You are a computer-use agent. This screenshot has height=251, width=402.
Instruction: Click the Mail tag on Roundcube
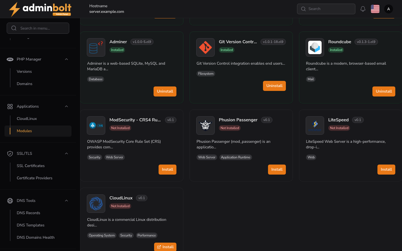(x=311, y=79)
